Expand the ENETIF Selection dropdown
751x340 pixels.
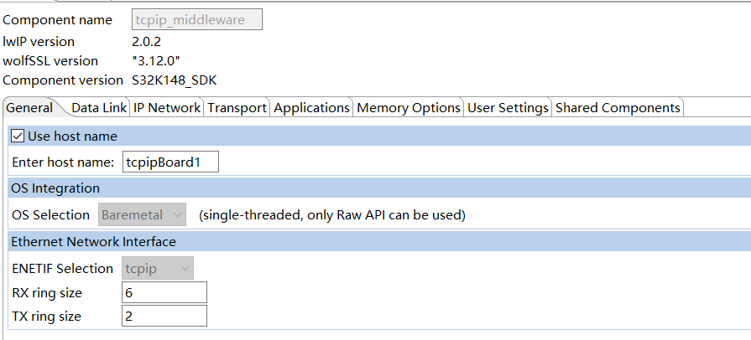[x=157, y=269]
